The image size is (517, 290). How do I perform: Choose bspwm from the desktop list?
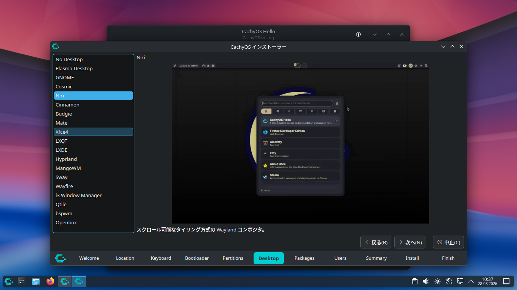[x=93, y=213]
